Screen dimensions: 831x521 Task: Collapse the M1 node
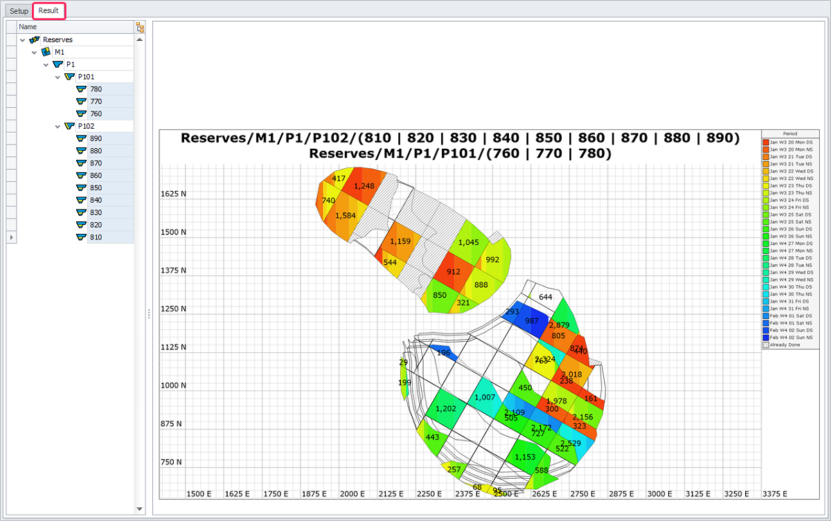point(34,52)
